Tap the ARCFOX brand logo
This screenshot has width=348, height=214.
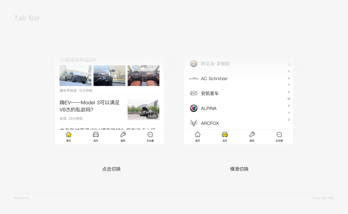click(193, 123)
